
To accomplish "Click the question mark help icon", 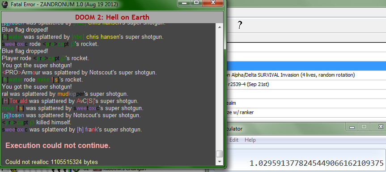I will click(x=240, y=25).
